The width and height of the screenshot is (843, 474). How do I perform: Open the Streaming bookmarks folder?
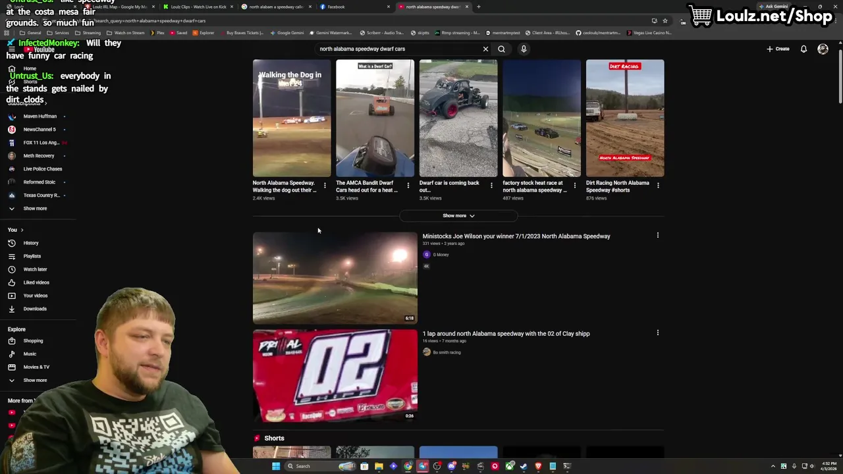click(x=88, y=33)
